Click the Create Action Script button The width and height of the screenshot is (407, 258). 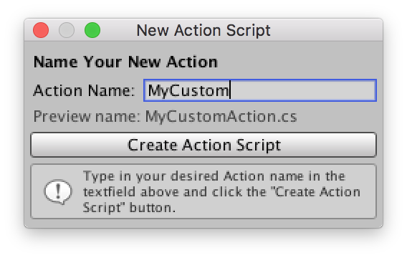coord(203,145)
